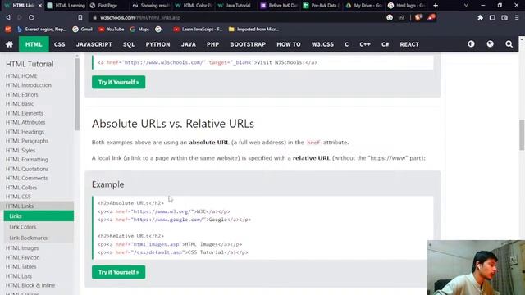Viewport: 525px width, 295px height.
Task: Open Link Bookmarks sub-item
Action: point(29,238)
